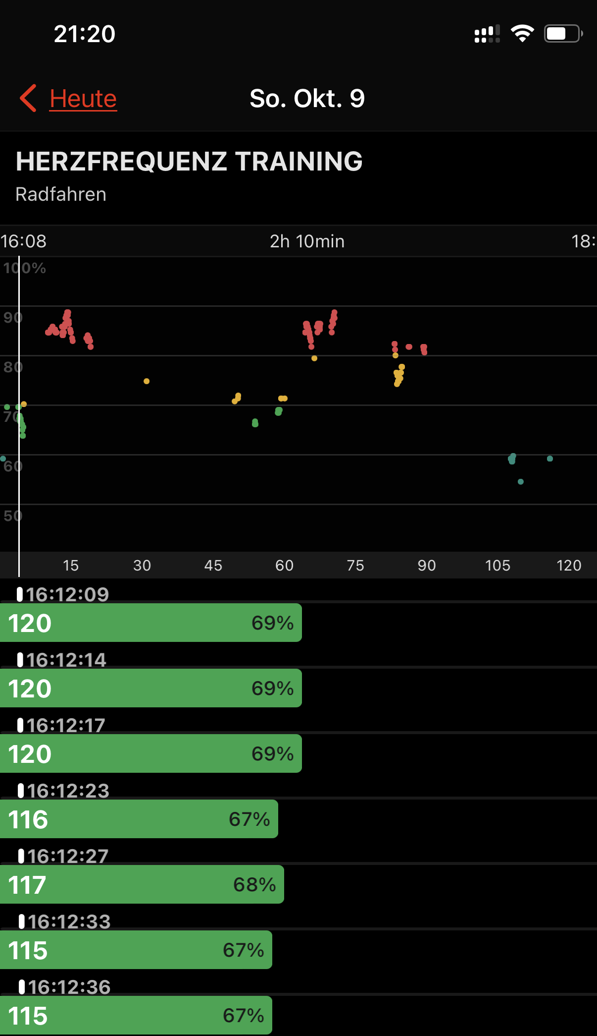Tap the 21:20 clock in status bar
The image size is (597, 1036).
coord(84,34)
